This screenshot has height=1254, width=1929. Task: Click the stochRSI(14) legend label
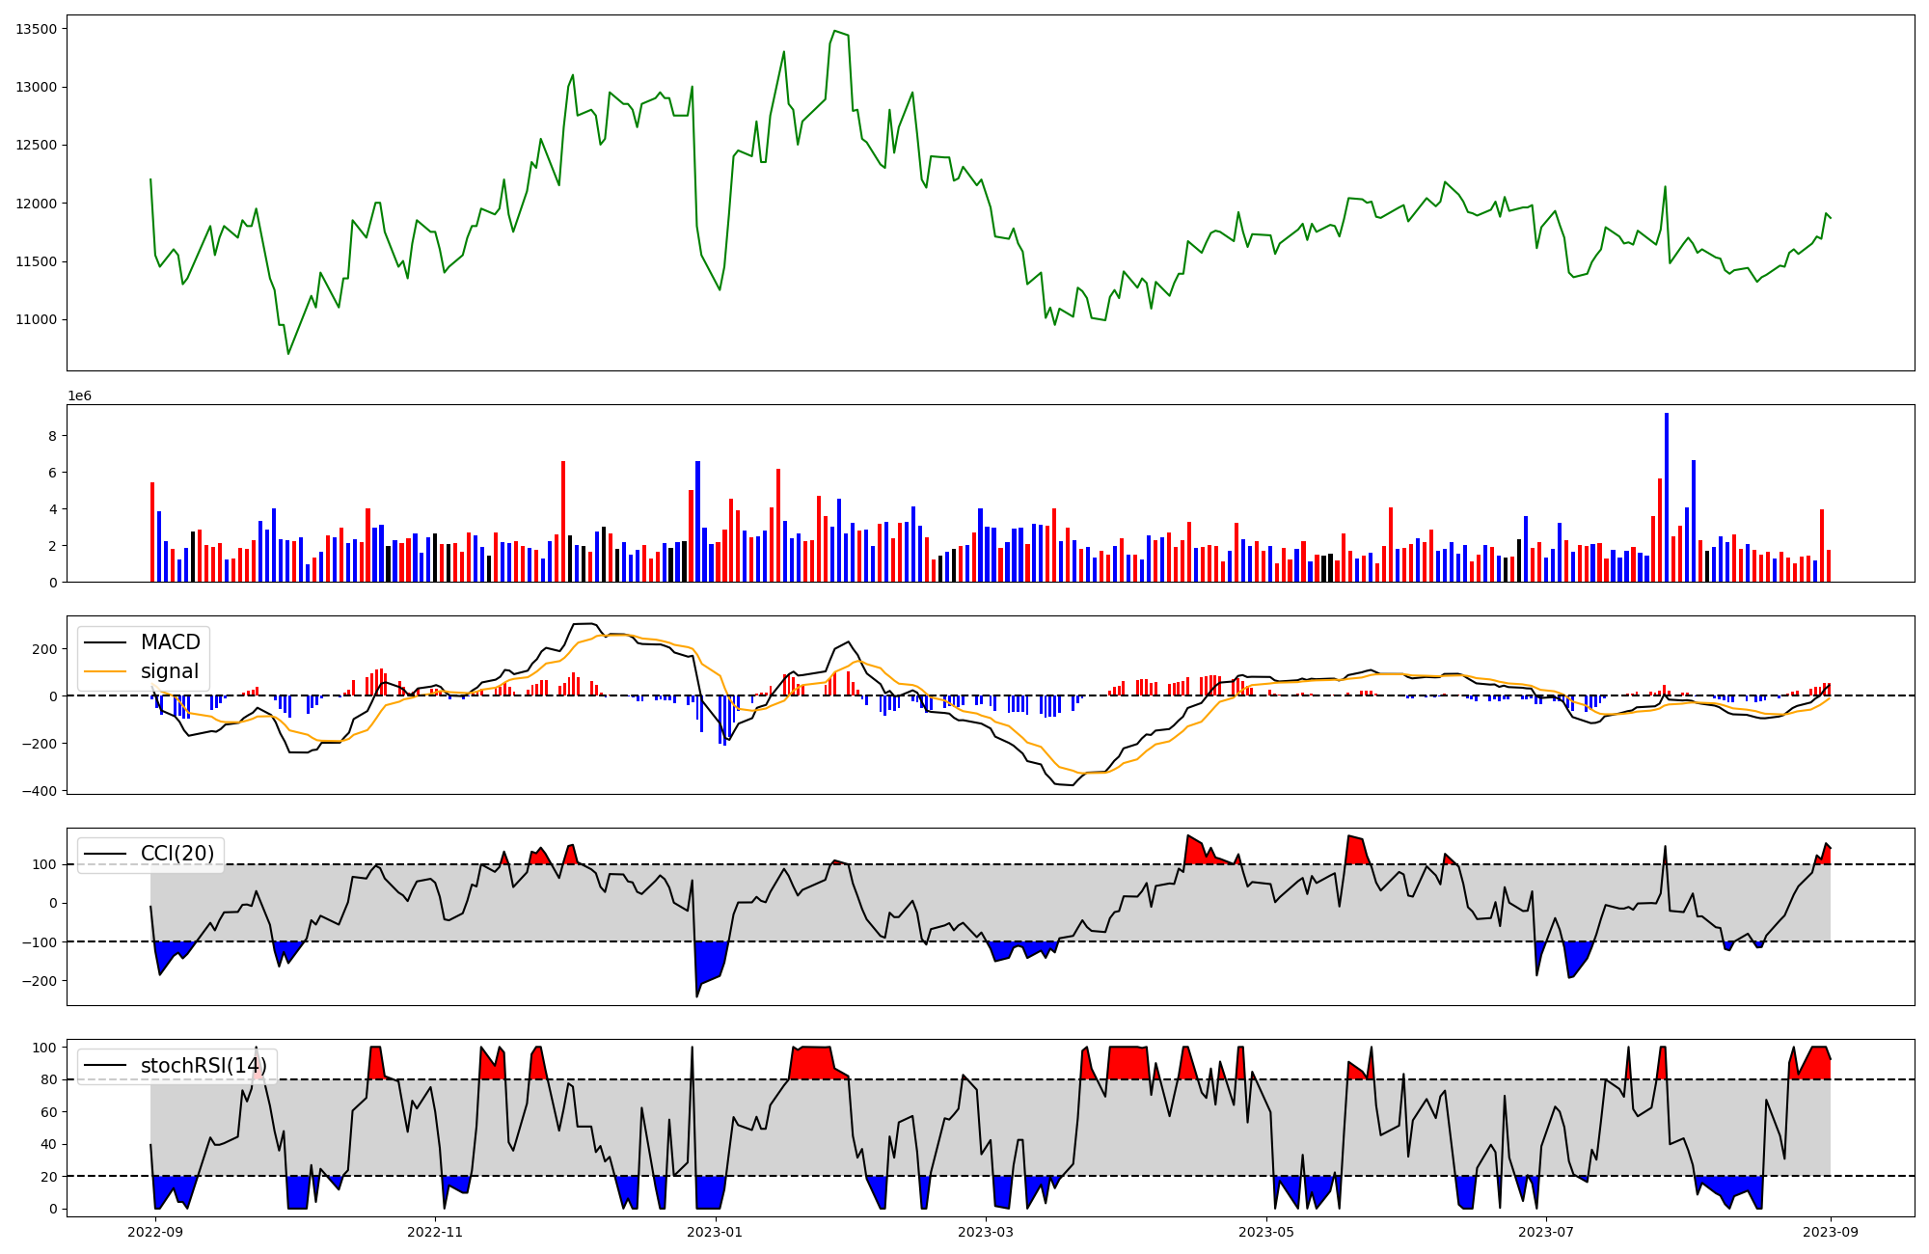click(x=203, y=1066)
